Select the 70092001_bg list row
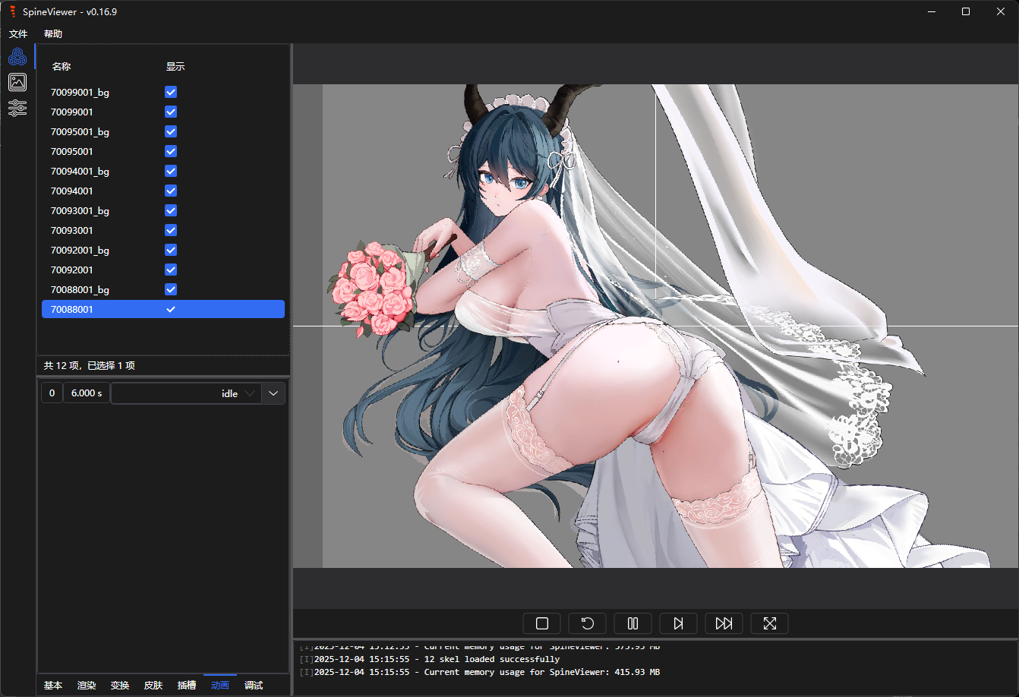 click(163, 250)
